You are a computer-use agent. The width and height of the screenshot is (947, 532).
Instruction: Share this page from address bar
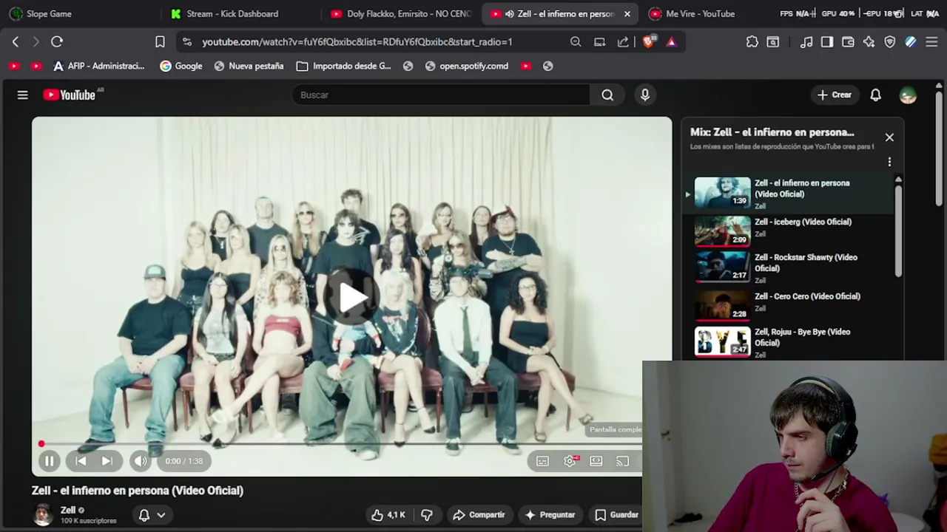point(623,42)
